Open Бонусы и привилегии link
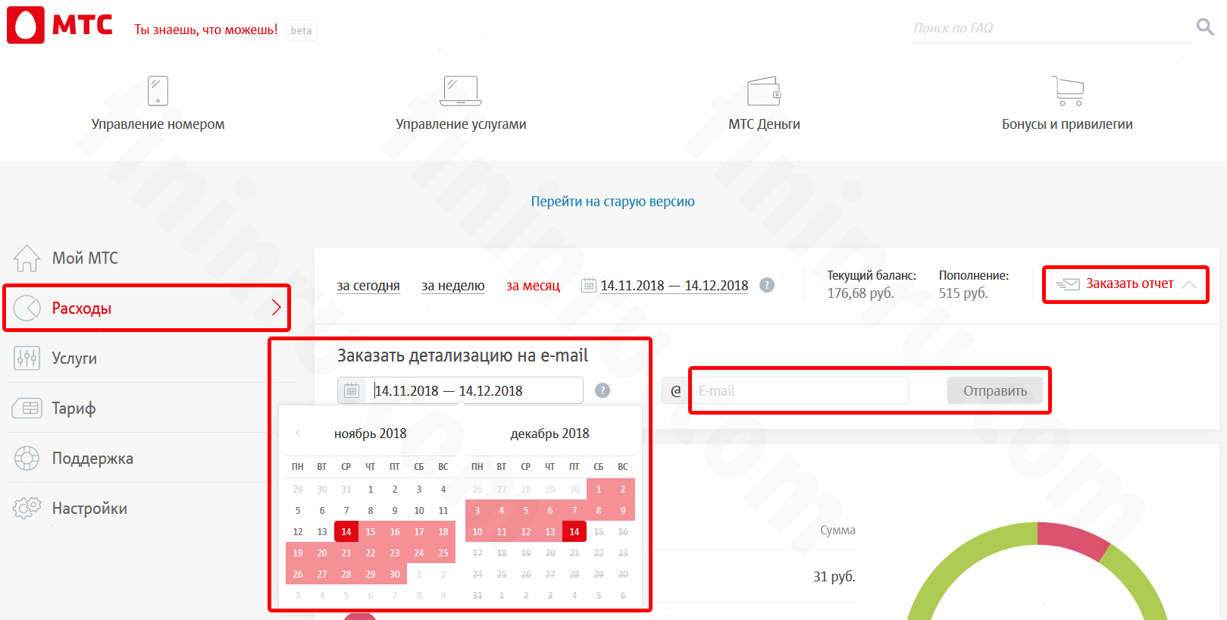 [x=1067, y=124]
